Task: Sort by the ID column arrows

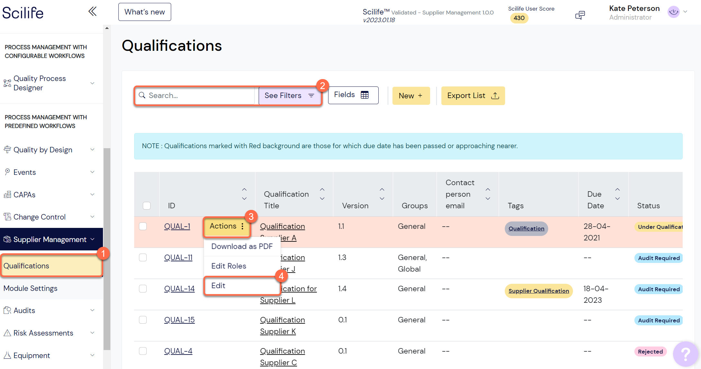Action: [x=244, y=194]
